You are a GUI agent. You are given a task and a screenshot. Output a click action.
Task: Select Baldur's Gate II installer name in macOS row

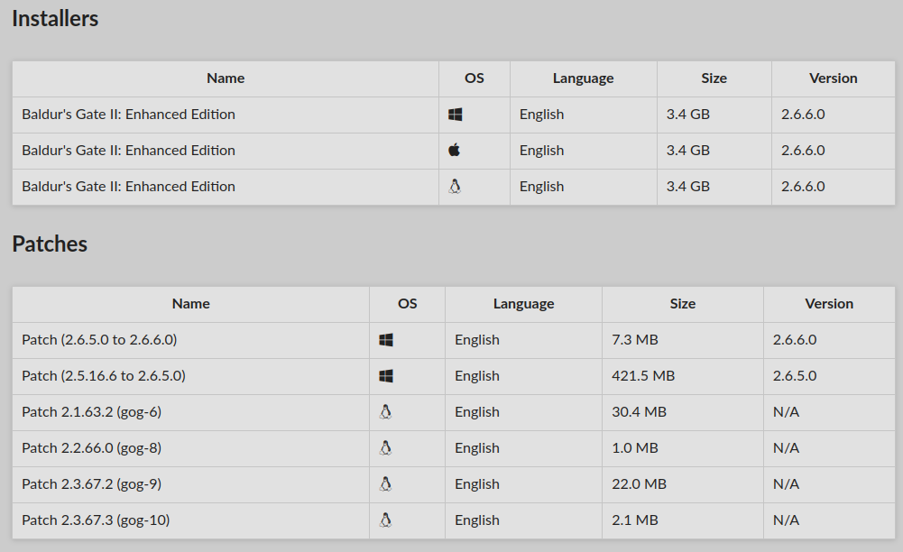128,151
